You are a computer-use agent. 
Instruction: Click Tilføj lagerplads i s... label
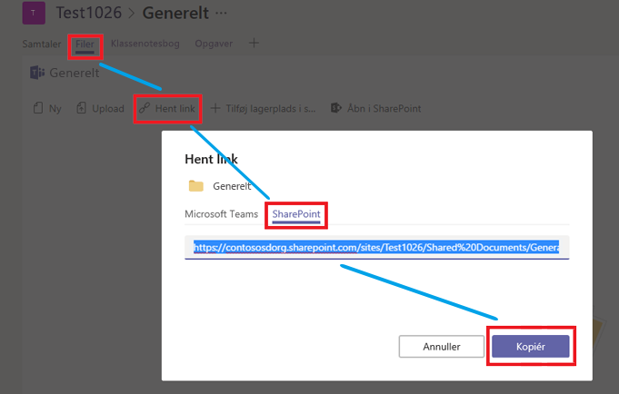tap(271, 108)
